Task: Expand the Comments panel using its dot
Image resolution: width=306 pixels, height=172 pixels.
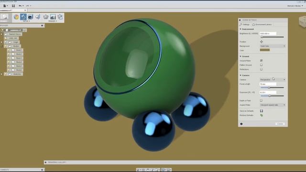Action: tap(42, 170)
